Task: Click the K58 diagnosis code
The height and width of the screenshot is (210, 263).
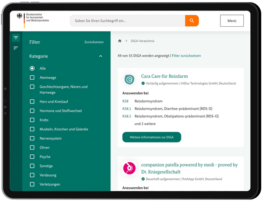Action: [125, 101]
